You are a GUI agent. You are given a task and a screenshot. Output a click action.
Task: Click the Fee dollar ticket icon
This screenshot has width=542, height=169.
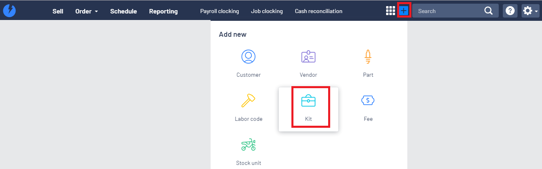[368, 100]
